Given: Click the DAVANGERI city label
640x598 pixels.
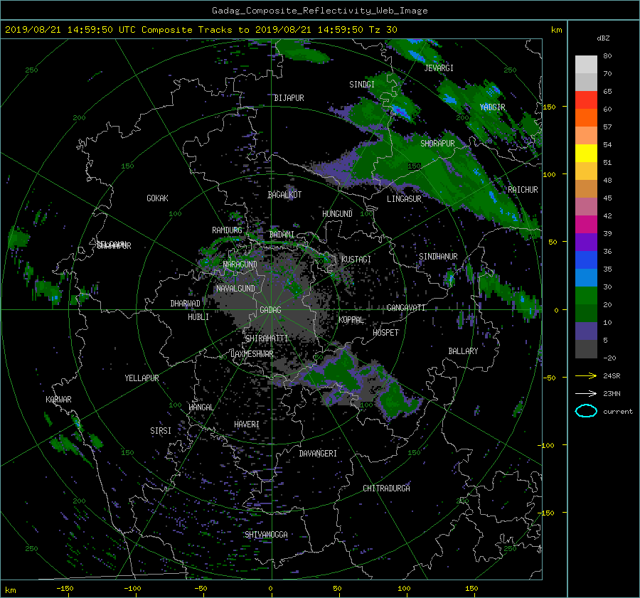Looking at the screenshot, I should coord(318,454).
